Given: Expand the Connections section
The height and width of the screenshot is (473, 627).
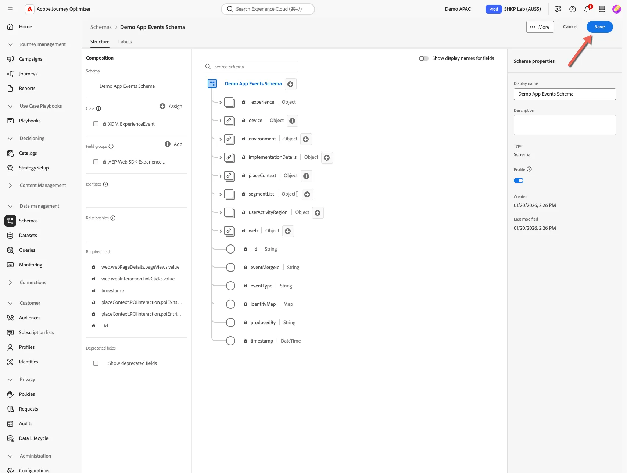Looking at the screenshot, I should (10, 283).
